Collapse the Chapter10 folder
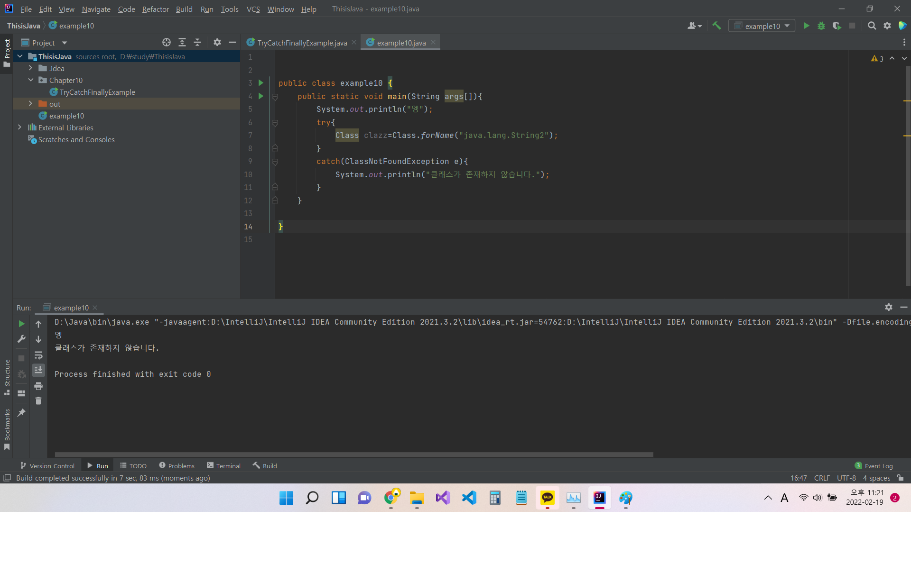 (x=30, y=80)
